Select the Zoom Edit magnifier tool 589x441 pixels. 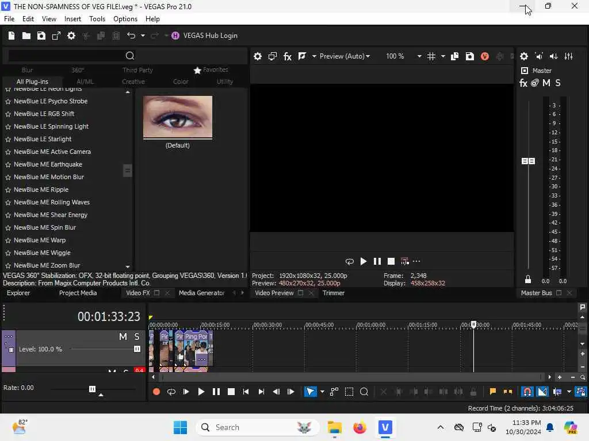click(364, 392)
